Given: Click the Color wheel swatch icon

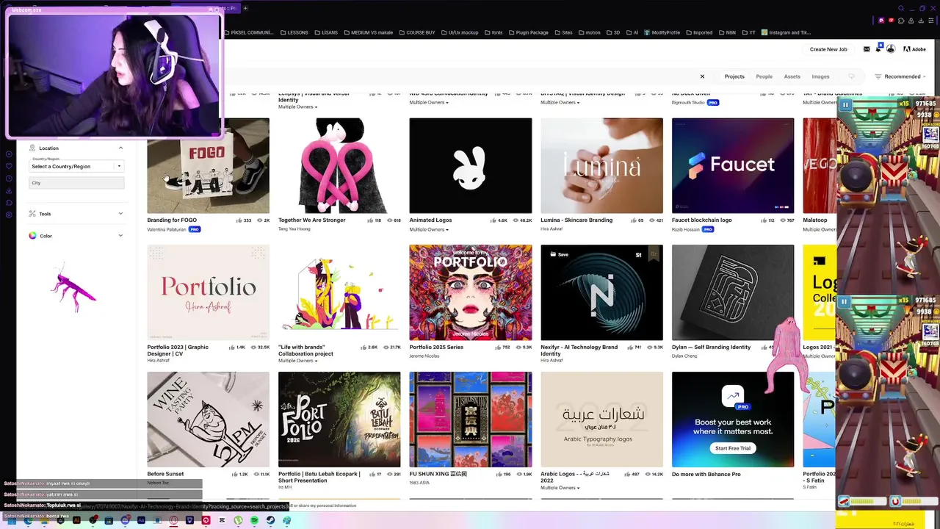Looking at the screenshot, I should click(32, 236).
